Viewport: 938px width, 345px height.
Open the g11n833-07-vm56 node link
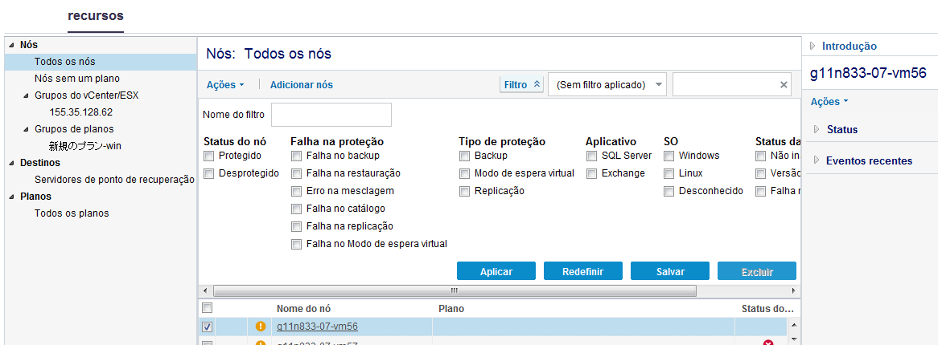[x=318, y=327]
